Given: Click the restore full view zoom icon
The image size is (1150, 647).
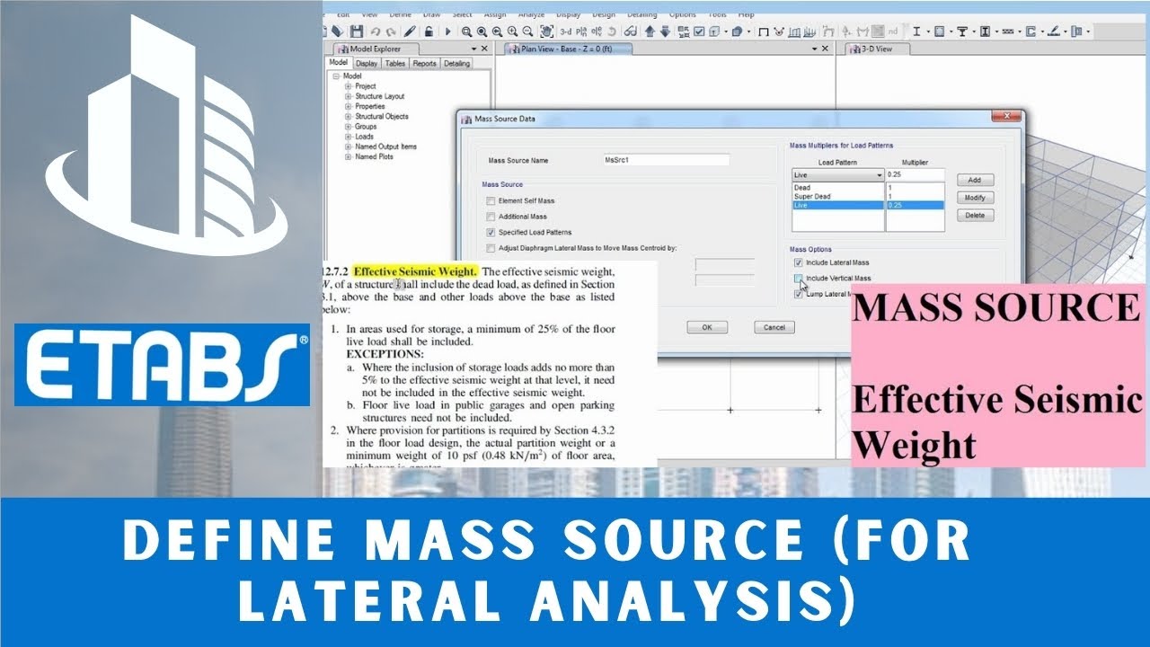Looking at the screenshot, I should tap(482, 31).
